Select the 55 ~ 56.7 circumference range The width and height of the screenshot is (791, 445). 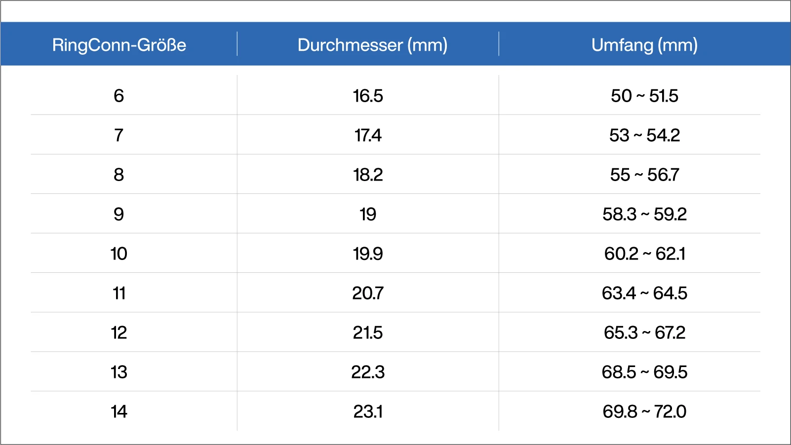point(644,175)
